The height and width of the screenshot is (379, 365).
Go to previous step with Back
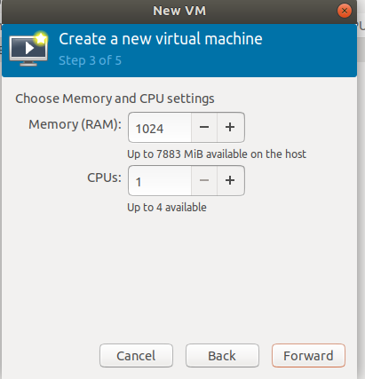tap(222, 356)
